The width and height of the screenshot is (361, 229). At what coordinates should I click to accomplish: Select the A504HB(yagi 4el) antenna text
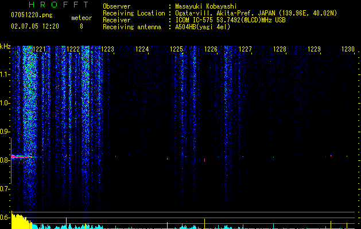203,27
